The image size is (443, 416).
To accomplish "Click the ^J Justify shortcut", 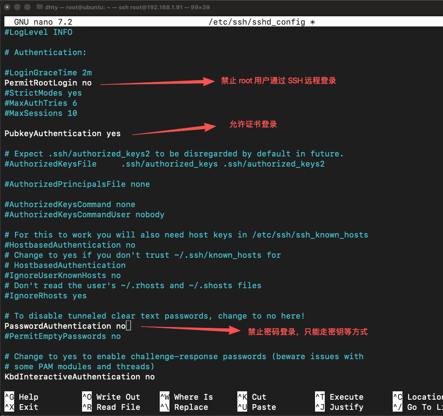I will (x=339, y=407).
